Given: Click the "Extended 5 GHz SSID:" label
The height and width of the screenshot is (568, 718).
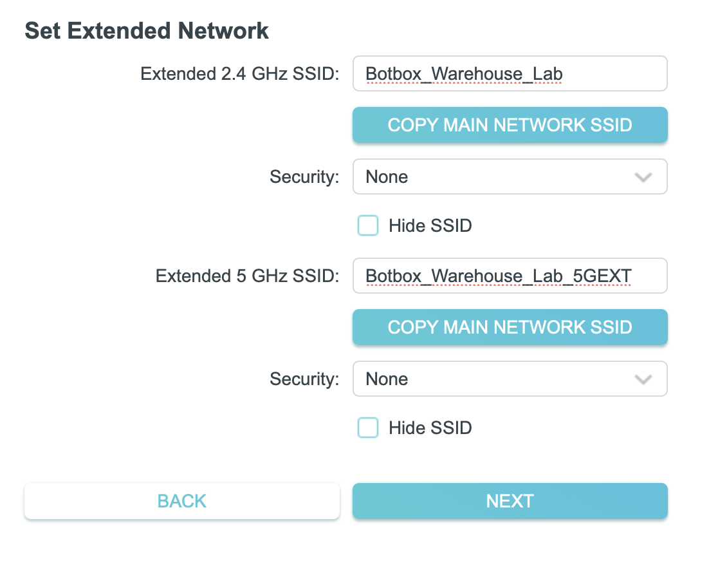Looking at the screenshot, I should 247,276.
